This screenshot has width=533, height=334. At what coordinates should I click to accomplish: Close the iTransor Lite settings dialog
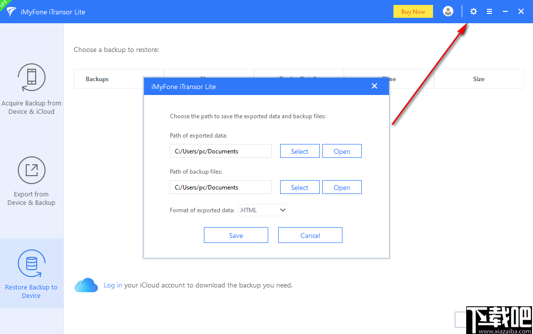374,86
